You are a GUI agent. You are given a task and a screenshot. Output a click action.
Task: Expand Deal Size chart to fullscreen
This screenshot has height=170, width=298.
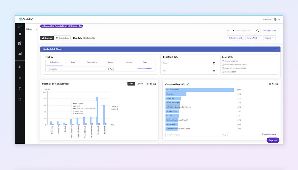coord(151,84)
